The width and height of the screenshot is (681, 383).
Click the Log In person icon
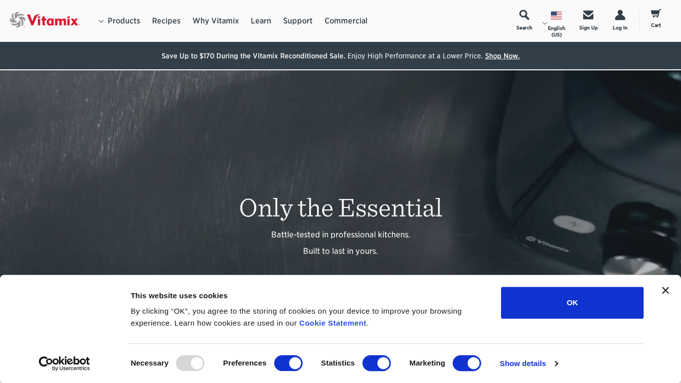click(620, 15)
